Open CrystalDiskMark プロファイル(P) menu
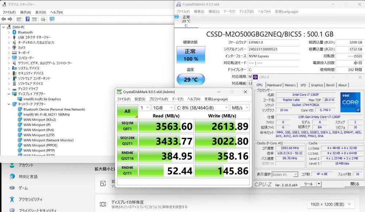The width and height of the screenshot is (365, 212). coord(158,99)
